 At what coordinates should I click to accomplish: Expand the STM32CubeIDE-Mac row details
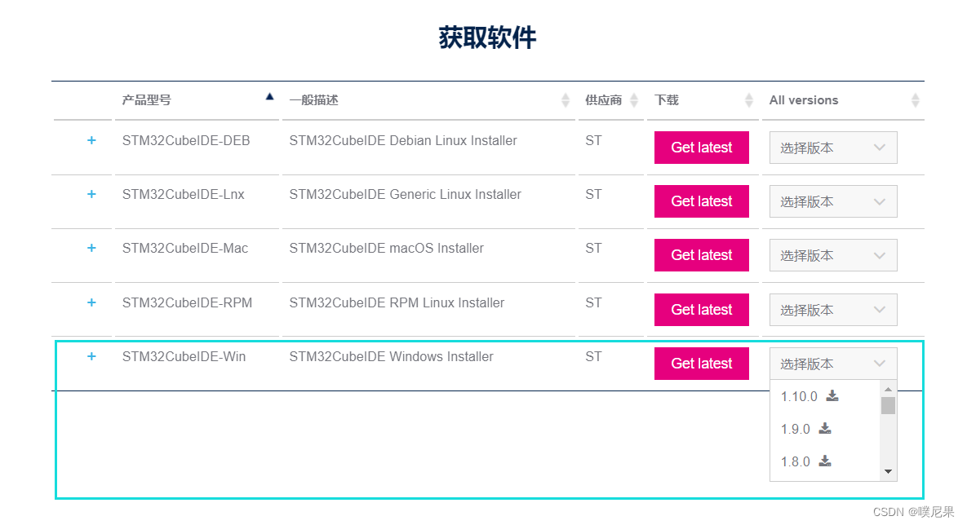[91, 248]
